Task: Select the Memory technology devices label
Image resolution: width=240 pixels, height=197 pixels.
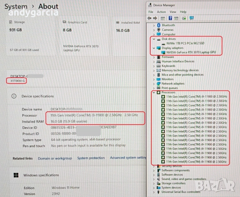Action: pyautogui.click(x=180, y=70)
